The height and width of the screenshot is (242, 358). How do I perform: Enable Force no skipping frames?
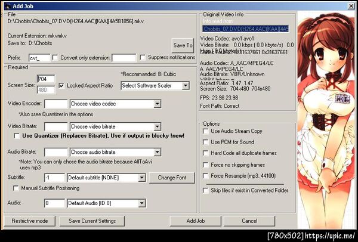coord(205,165)
